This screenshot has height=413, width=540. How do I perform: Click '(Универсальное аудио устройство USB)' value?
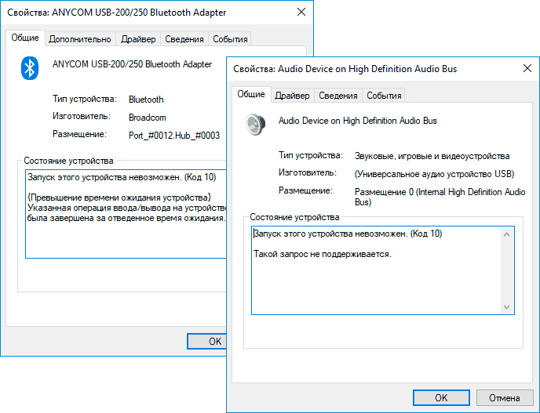coord(434,174)
